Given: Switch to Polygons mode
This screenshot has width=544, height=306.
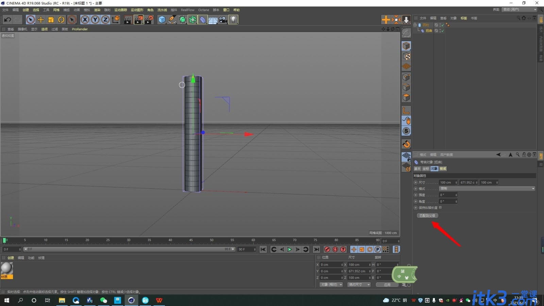Looking at the screenshot, I should (x=406, y=98).
